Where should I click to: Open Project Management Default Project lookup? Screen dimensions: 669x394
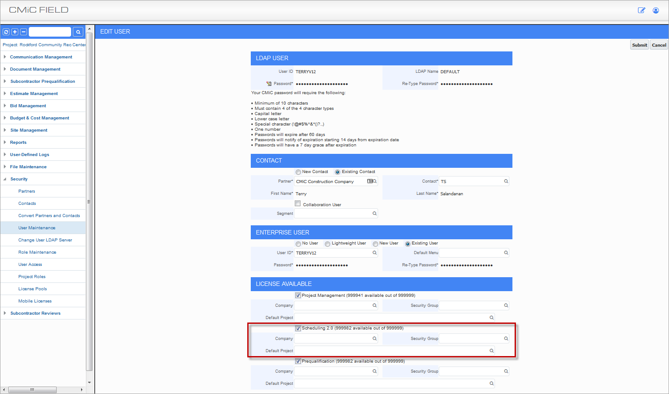click(x=492, y=318)
